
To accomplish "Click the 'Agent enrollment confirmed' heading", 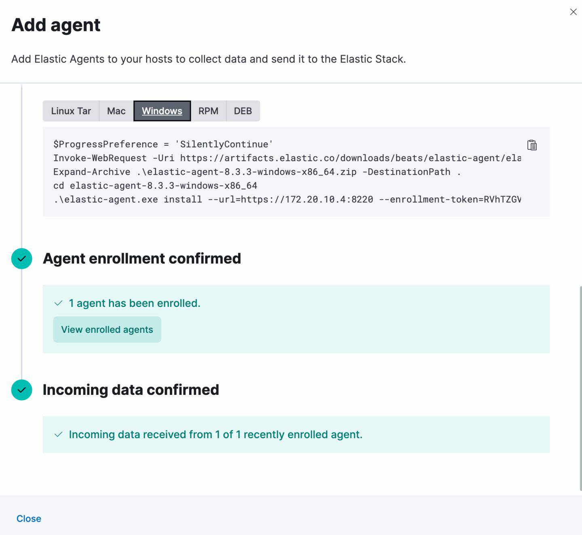I will (142, 258).
